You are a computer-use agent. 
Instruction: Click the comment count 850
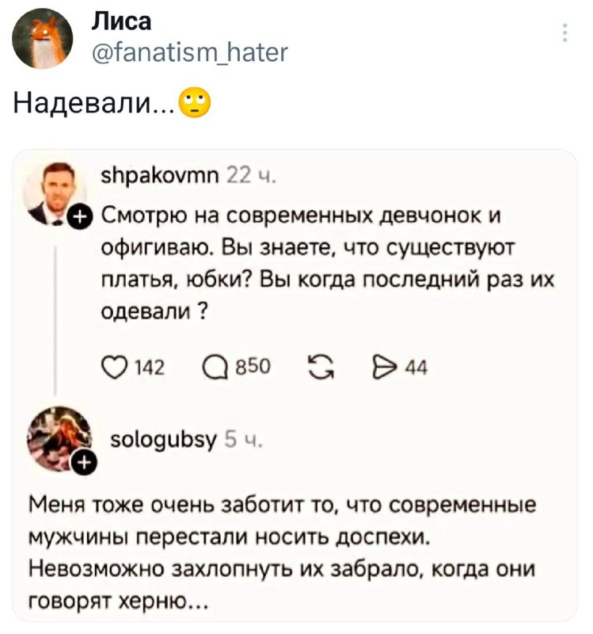[252, 366]
